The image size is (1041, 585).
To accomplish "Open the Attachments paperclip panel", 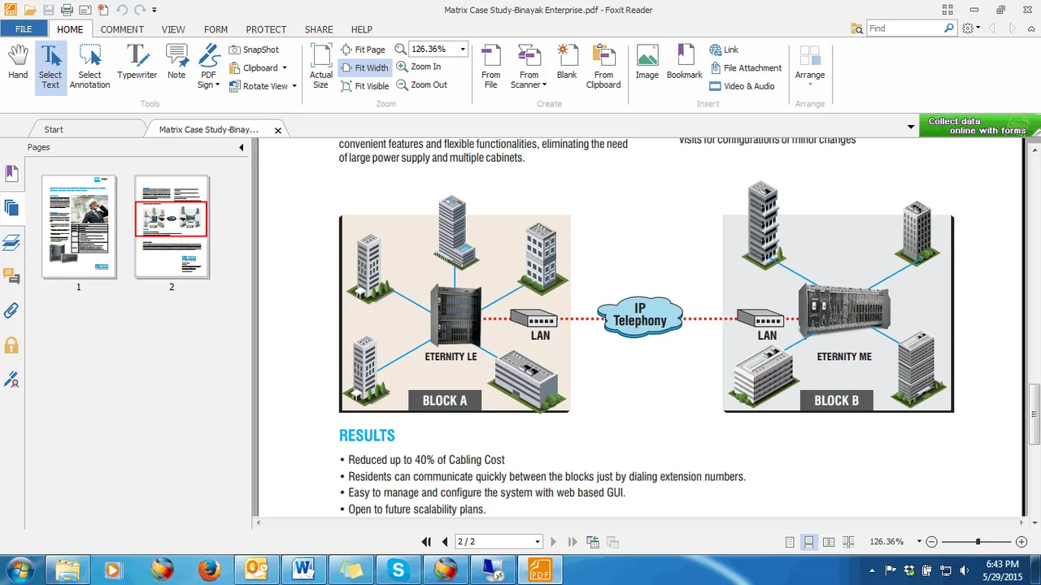I will click(11, 310).
